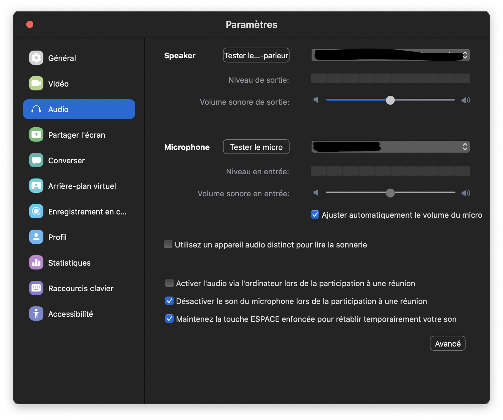Viewport: 503px width, 420px height.
Task: Click the Raccourcis clavier keyboard icon
Action: 36,288
